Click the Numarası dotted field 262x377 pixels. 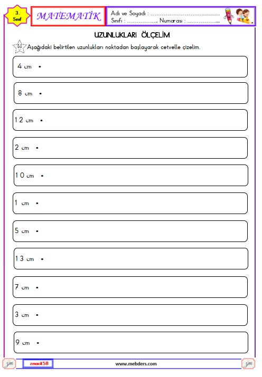point(203,22)
